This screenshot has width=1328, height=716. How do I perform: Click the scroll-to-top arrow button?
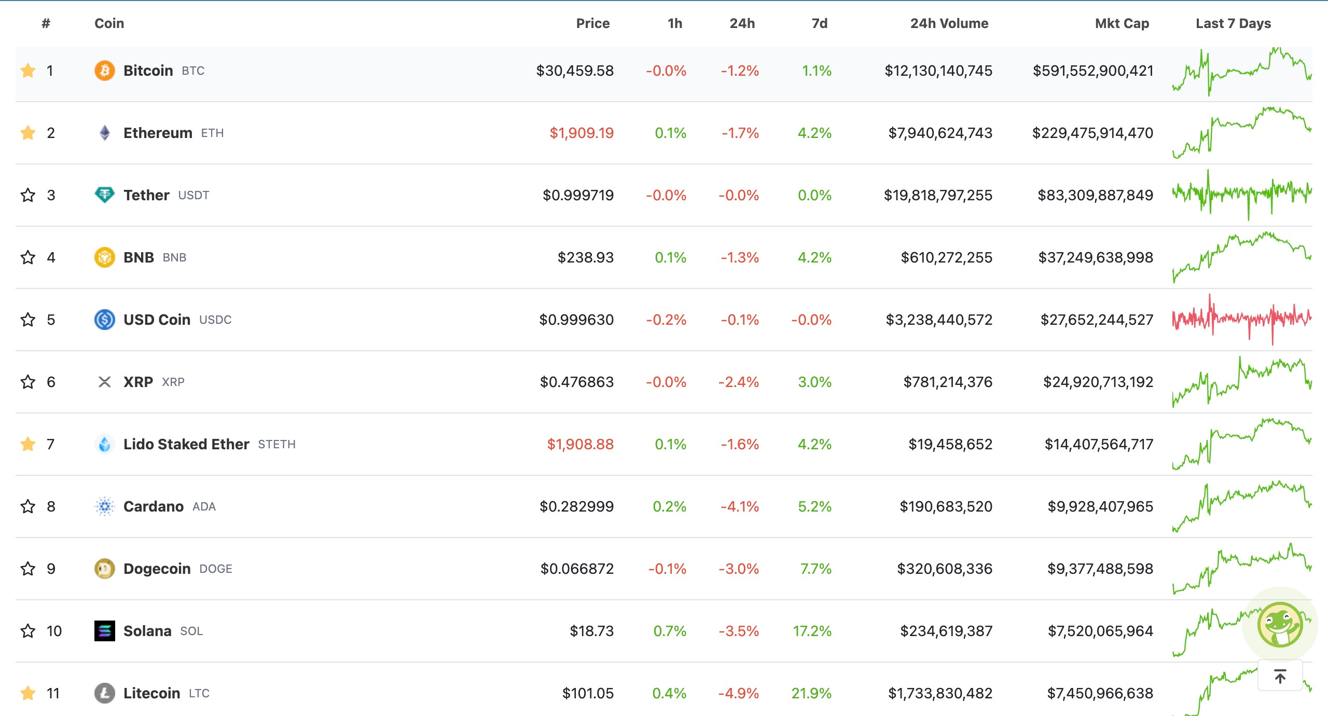coord(1280,676)
